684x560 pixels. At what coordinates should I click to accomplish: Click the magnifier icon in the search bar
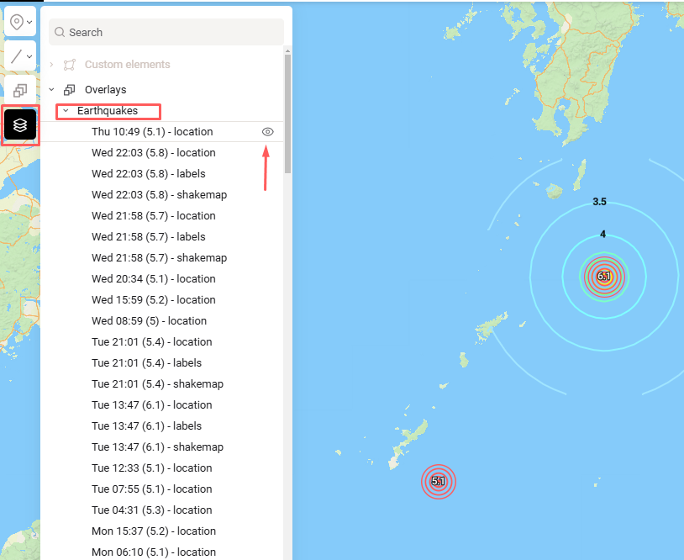coord(59,32)
